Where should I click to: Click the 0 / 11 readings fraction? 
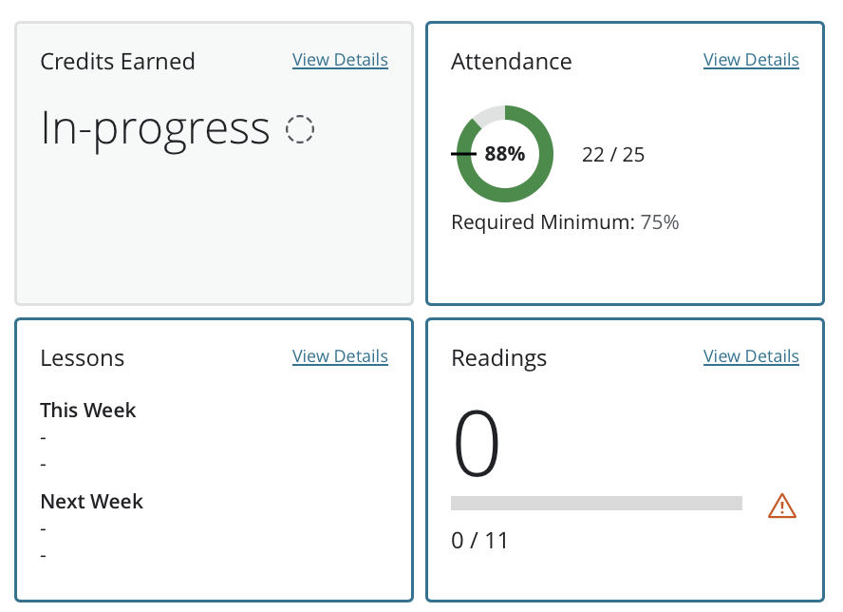tap(479, 541)
